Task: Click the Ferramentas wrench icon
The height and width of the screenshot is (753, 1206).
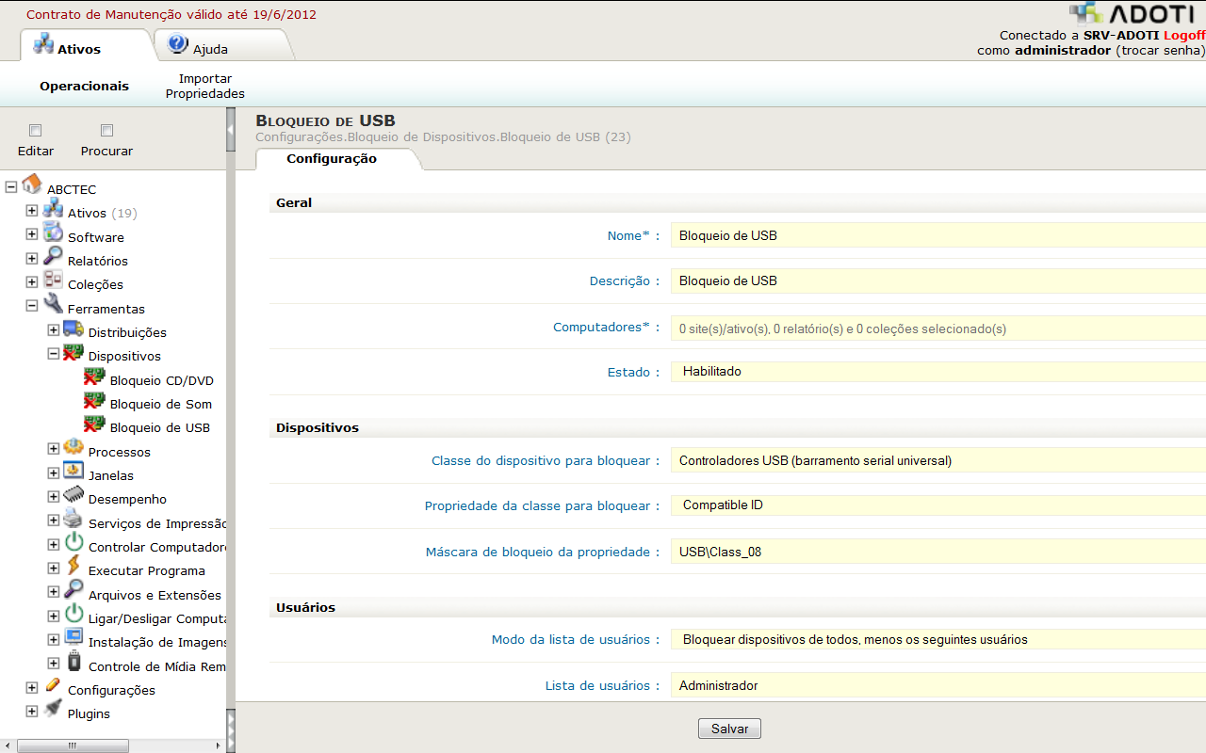Action: (53, 304)
